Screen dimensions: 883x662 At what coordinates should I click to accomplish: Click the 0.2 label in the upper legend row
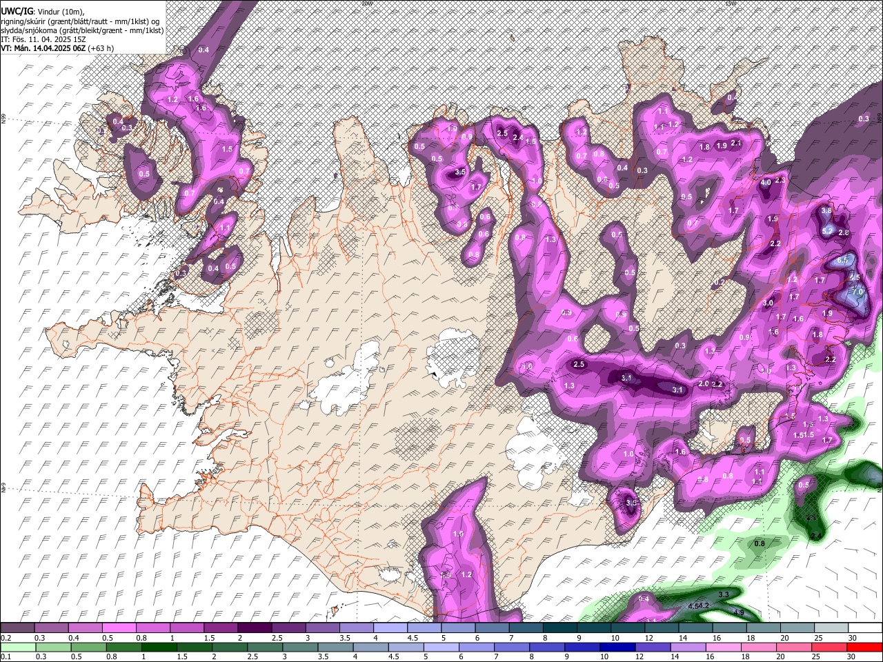click(6, 638)
